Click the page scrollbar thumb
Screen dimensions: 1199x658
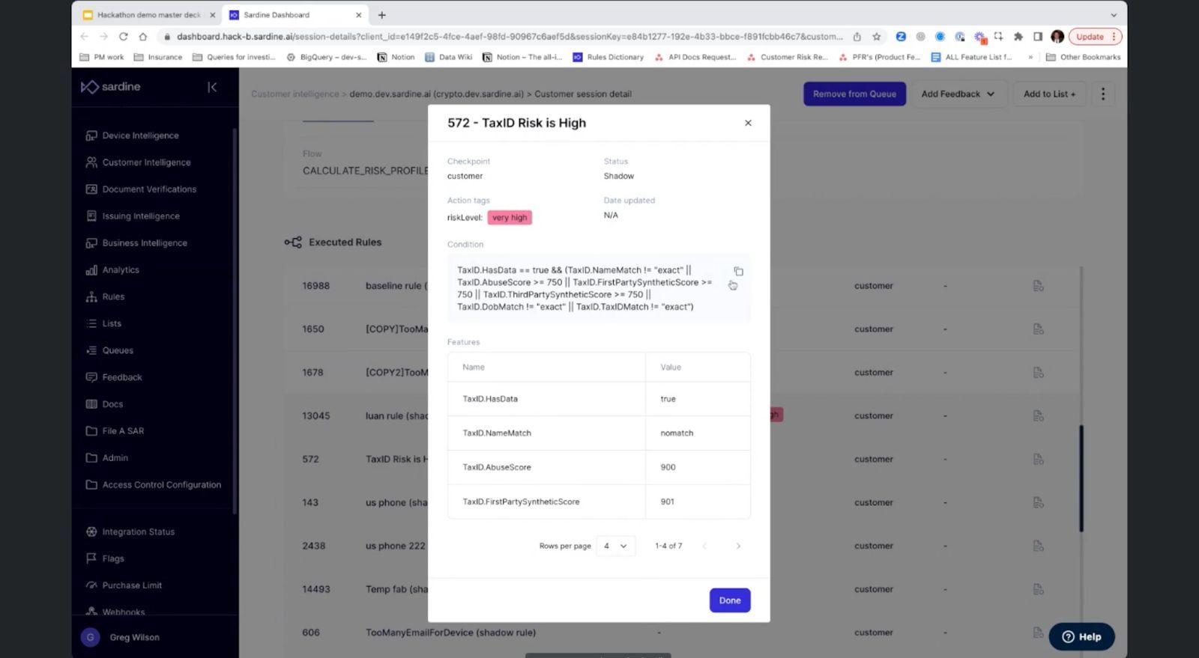1081,479
